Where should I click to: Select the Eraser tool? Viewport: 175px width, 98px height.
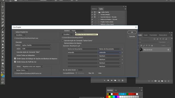(2, 38)
